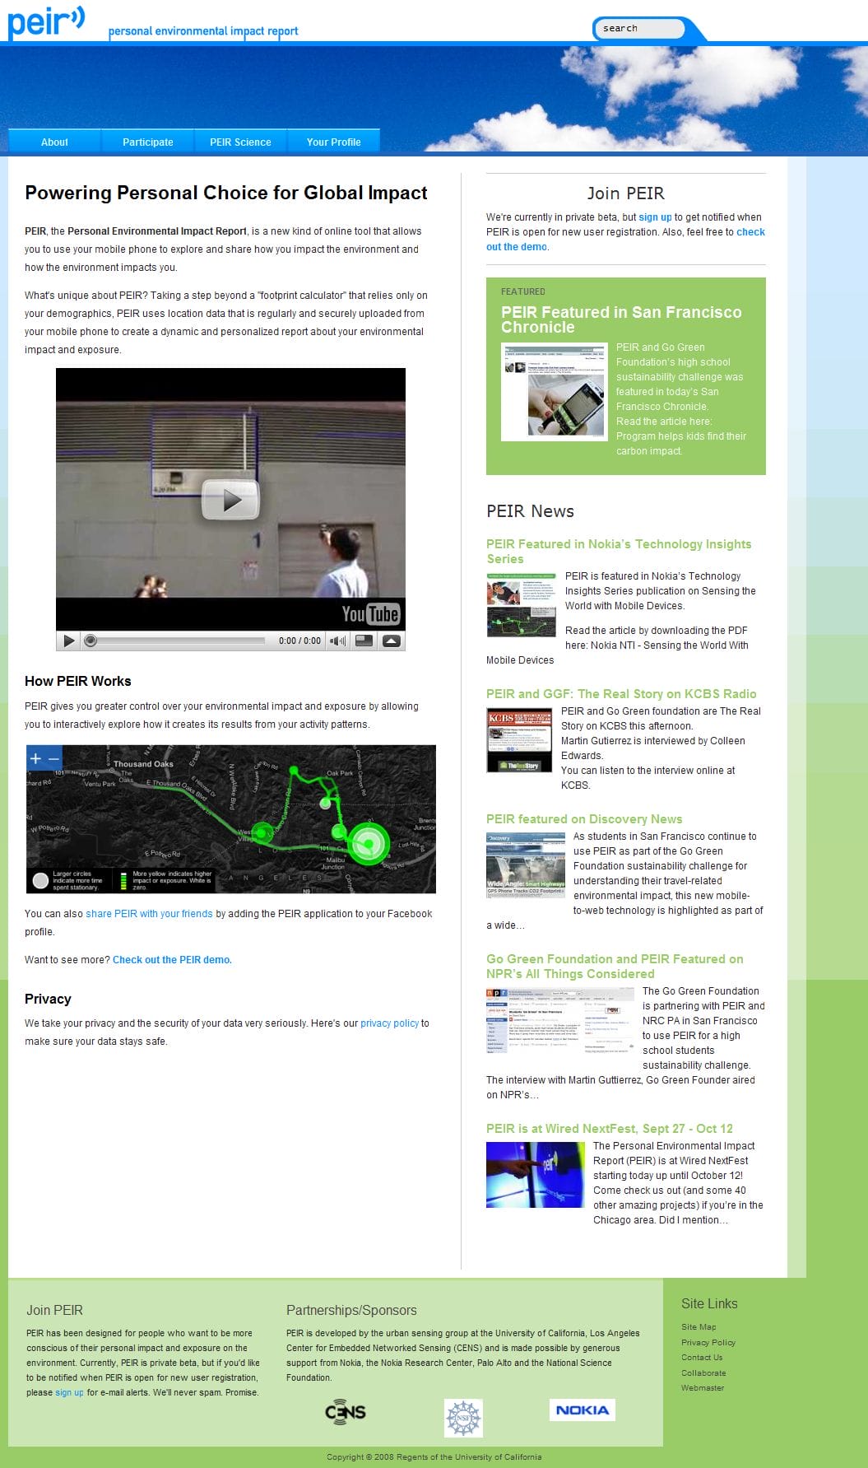The height and width of the screenshot is (1468, 868).
Task: Toggle fullscreen view on the video player
Action: pyautogui.click(x=364, y=641)
